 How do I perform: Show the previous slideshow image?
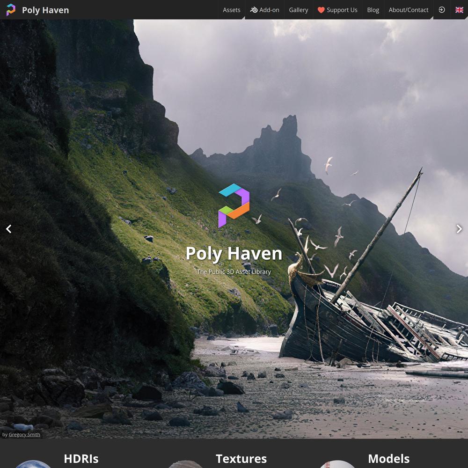coord(8,229)
